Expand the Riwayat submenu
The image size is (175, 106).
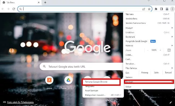149,28
